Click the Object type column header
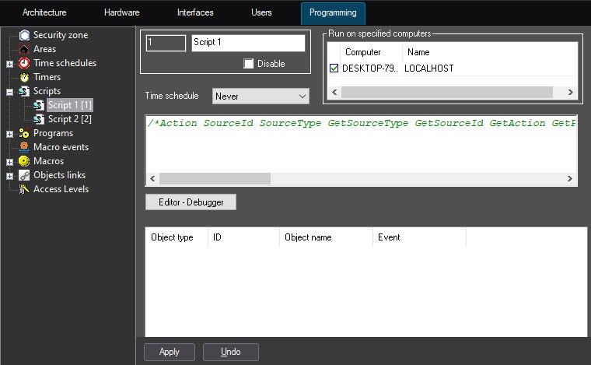The image size is (591, 365). click(x=176, y=237)
